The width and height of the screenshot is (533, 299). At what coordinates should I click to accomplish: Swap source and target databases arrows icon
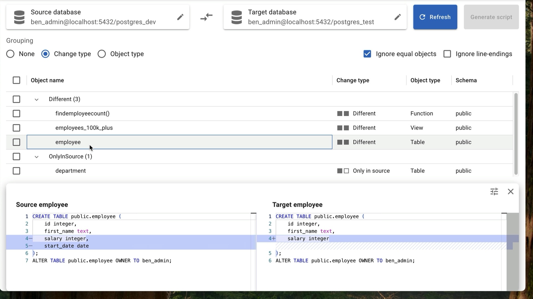(x=206, y=17)
